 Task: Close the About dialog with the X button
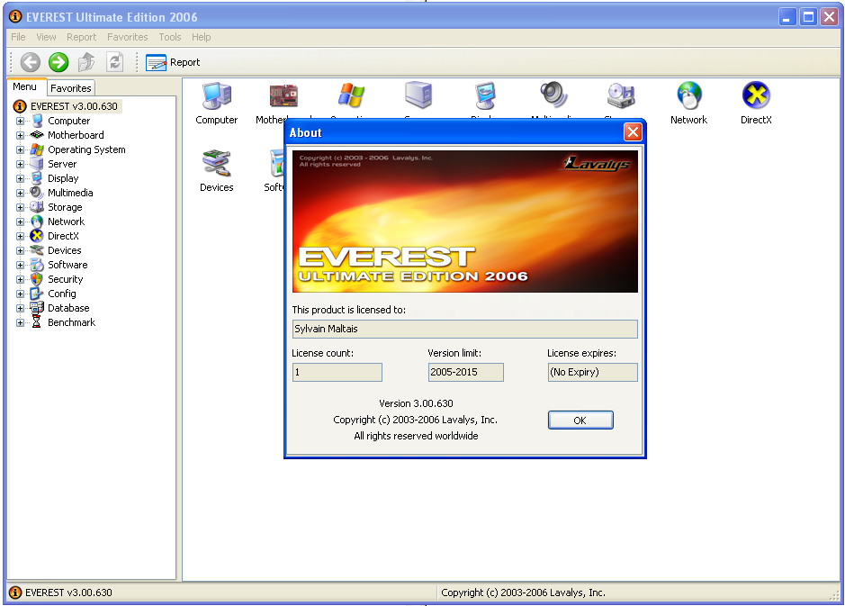[633, 132]
